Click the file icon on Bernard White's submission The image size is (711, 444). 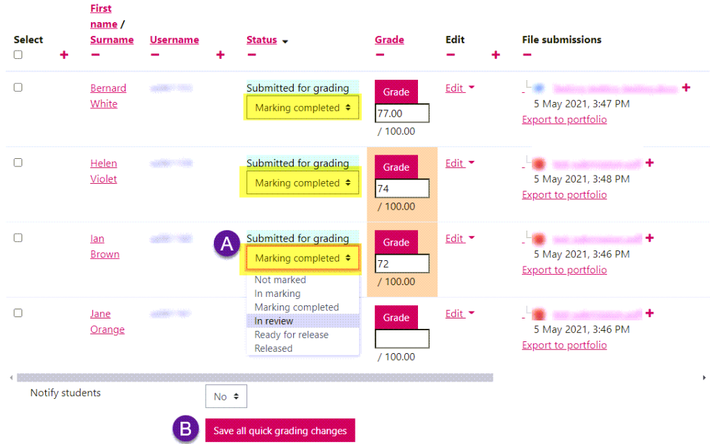(x=540, y=88)
